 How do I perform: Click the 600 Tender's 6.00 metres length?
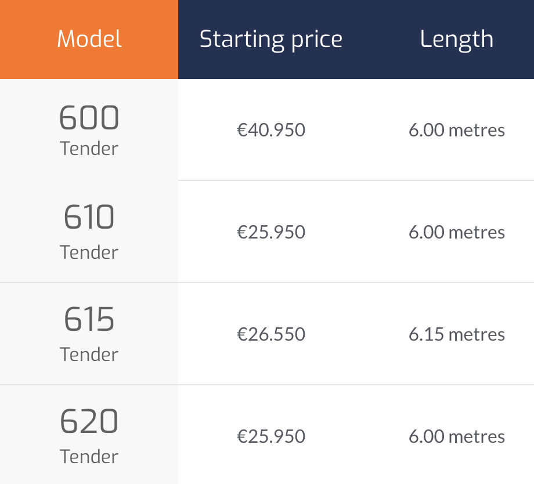tap(456, 129)
